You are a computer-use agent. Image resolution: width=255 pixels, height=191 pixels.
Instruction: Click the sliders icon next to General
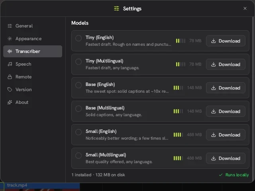click(10, 26)
